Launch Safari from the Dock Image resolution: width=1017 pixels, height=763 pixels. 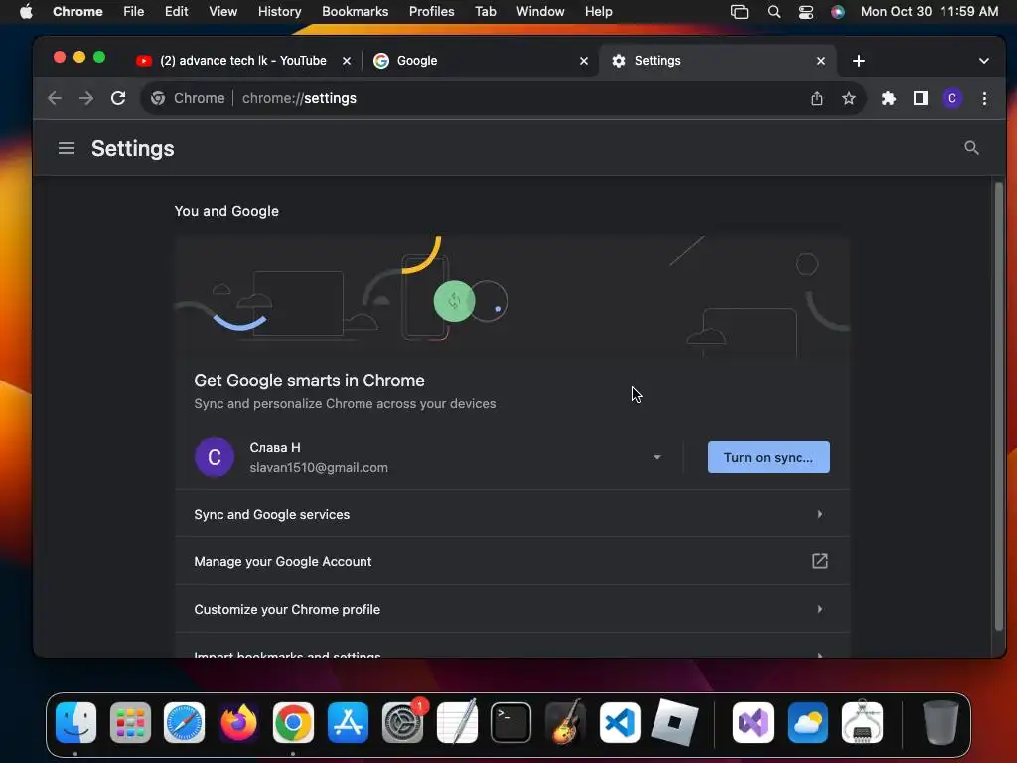pyautogui.click(x=184, y=722)
